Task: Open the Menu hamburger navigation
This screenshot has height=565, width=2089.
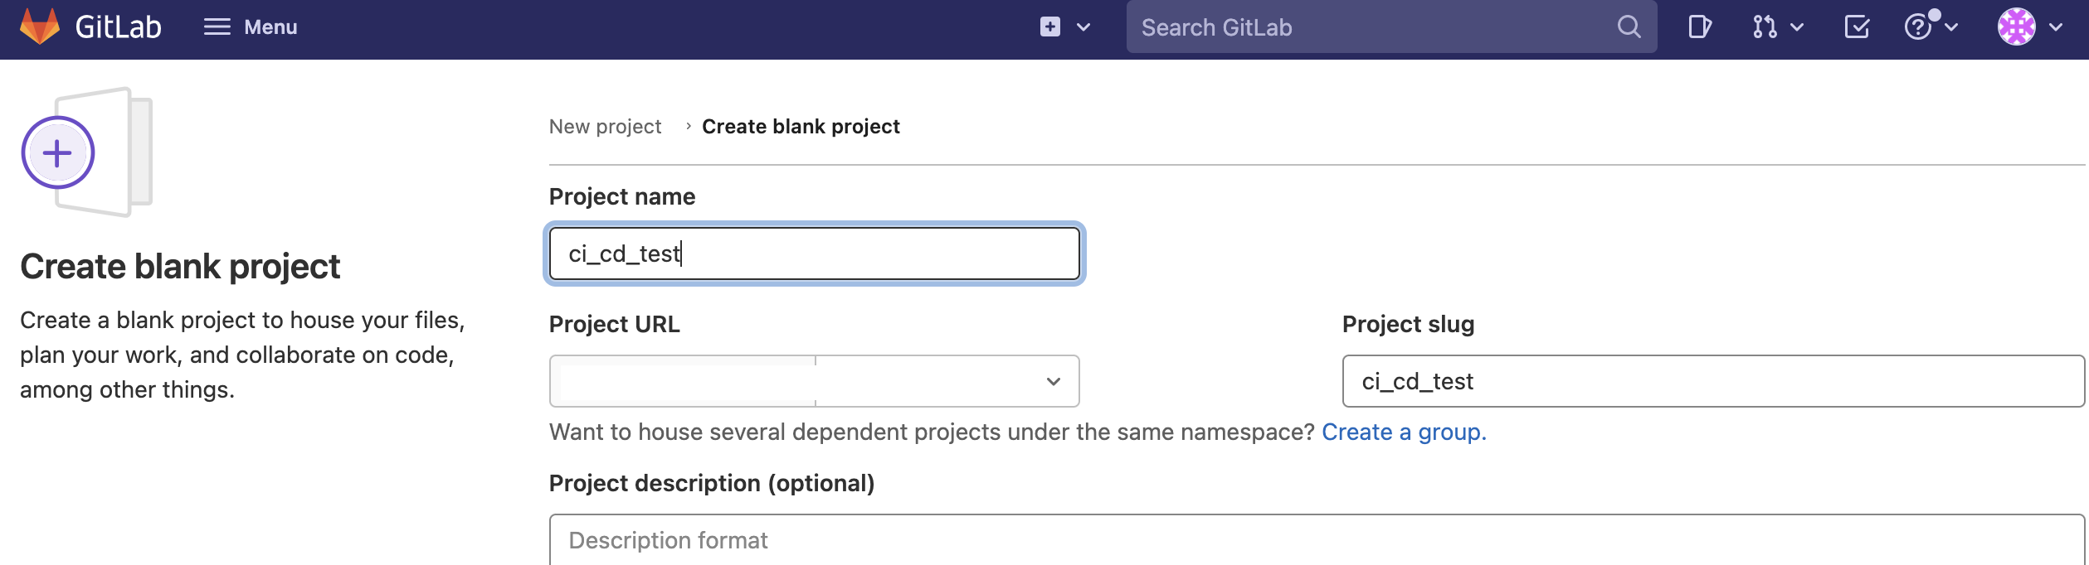Action: coord(251,27)
